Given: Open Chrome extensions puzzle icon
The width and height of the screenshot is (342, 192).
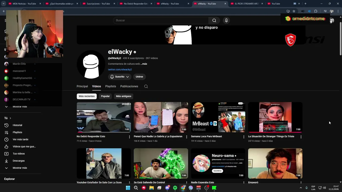Looking at the screenshot, I should 316,11.
